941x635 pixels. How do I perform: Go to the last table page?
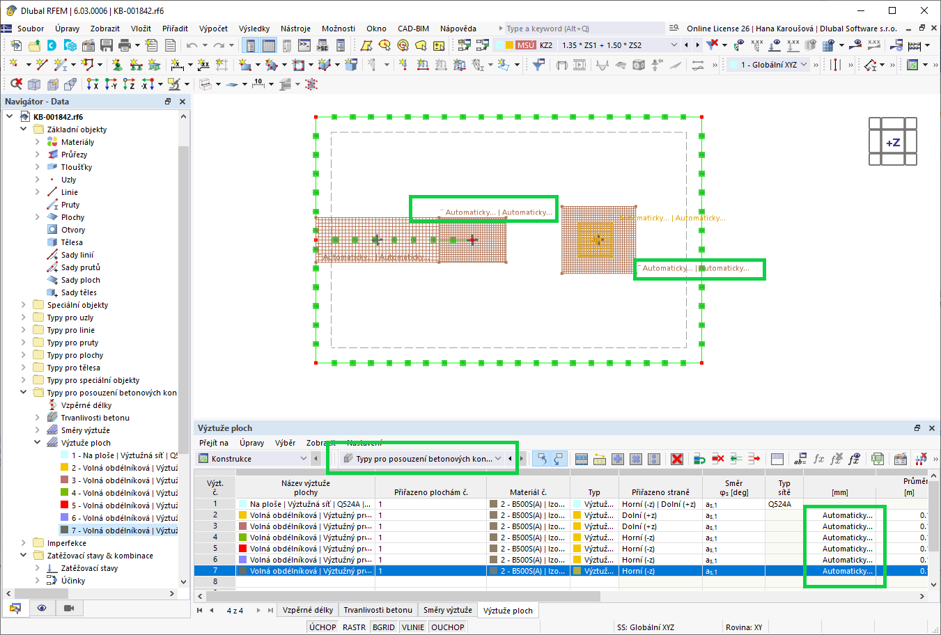click(270, 611)
